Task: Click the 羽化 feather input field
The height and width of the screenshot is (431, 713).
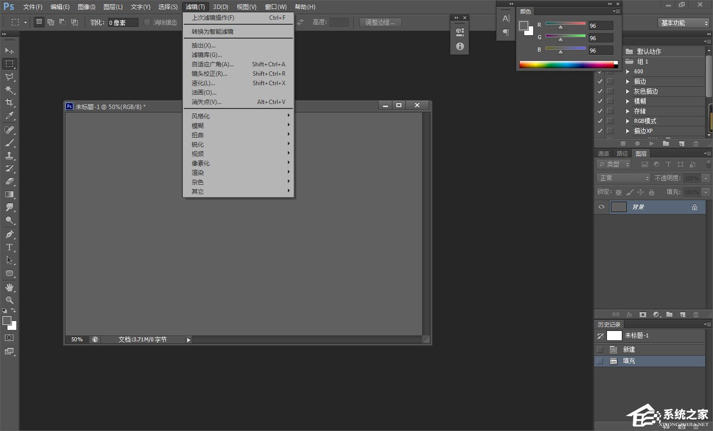Action: [x=122, y=23]
